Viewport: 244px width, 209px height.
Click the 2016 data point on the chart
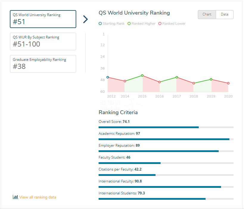(x=159, y=82)
